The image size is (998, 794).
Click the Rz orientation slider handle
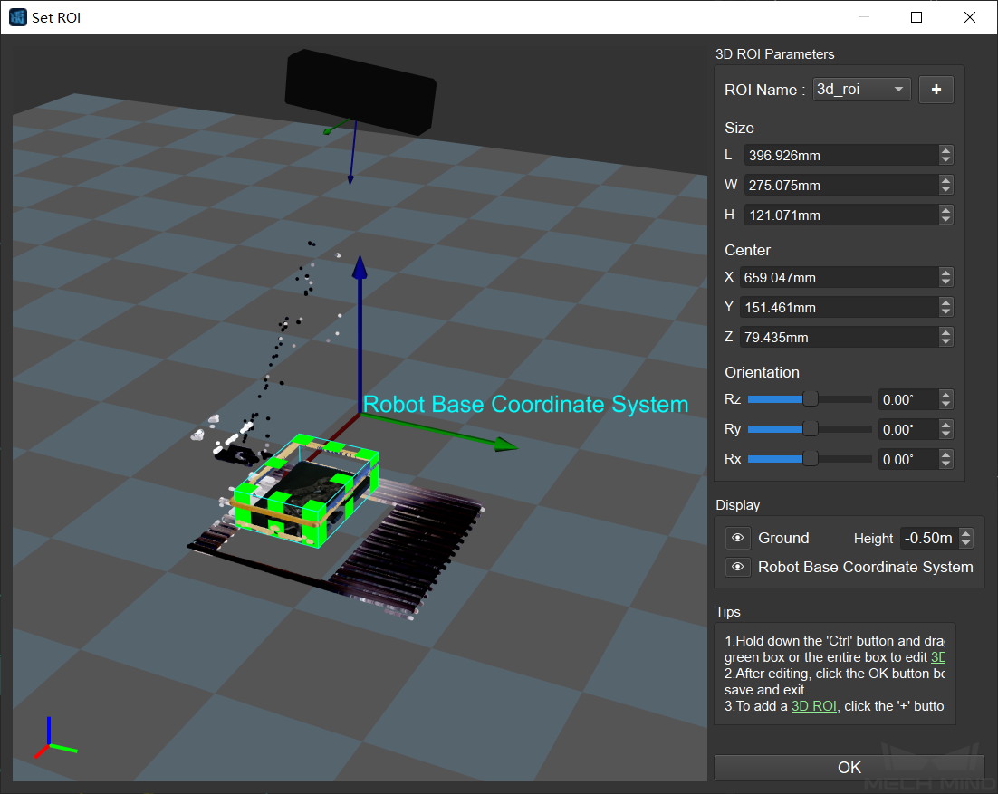[x=811, y=399]
